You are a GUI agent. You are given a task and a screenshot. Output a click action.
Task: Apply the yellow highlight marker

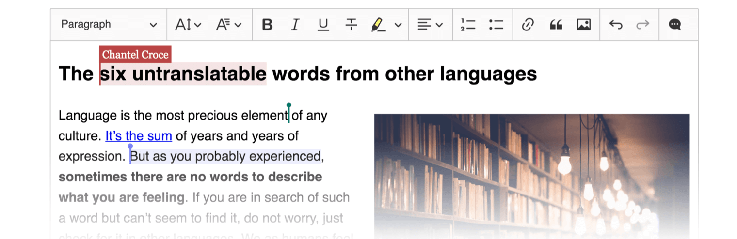378,25
